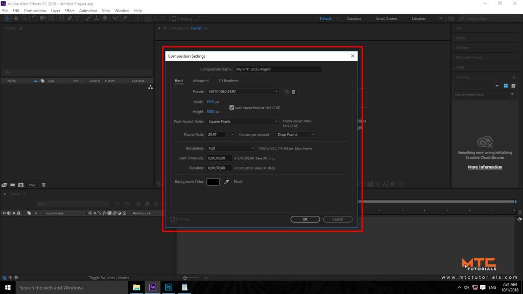The height and width of the screenshot is (294, 523).
Task: Open the project flowchart view icon
Action: 151,87
